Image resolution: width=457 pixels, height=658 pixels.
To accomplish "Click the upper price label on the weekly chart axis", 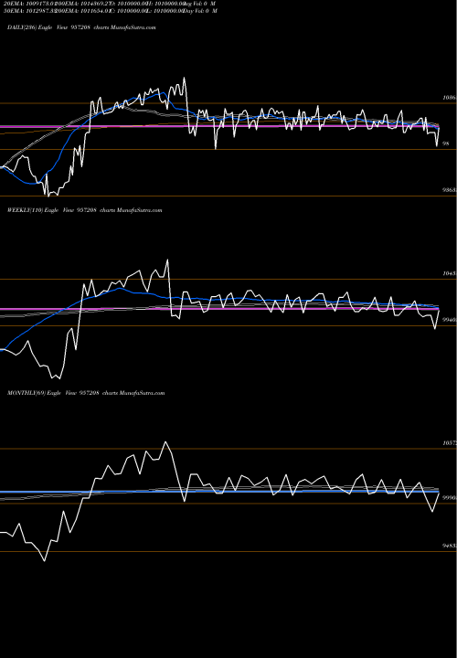I will point(450,273).
